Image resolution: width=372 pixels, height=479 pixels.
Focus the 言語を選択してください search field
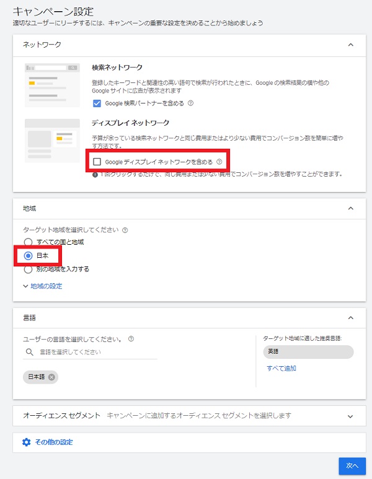point(90,352)
